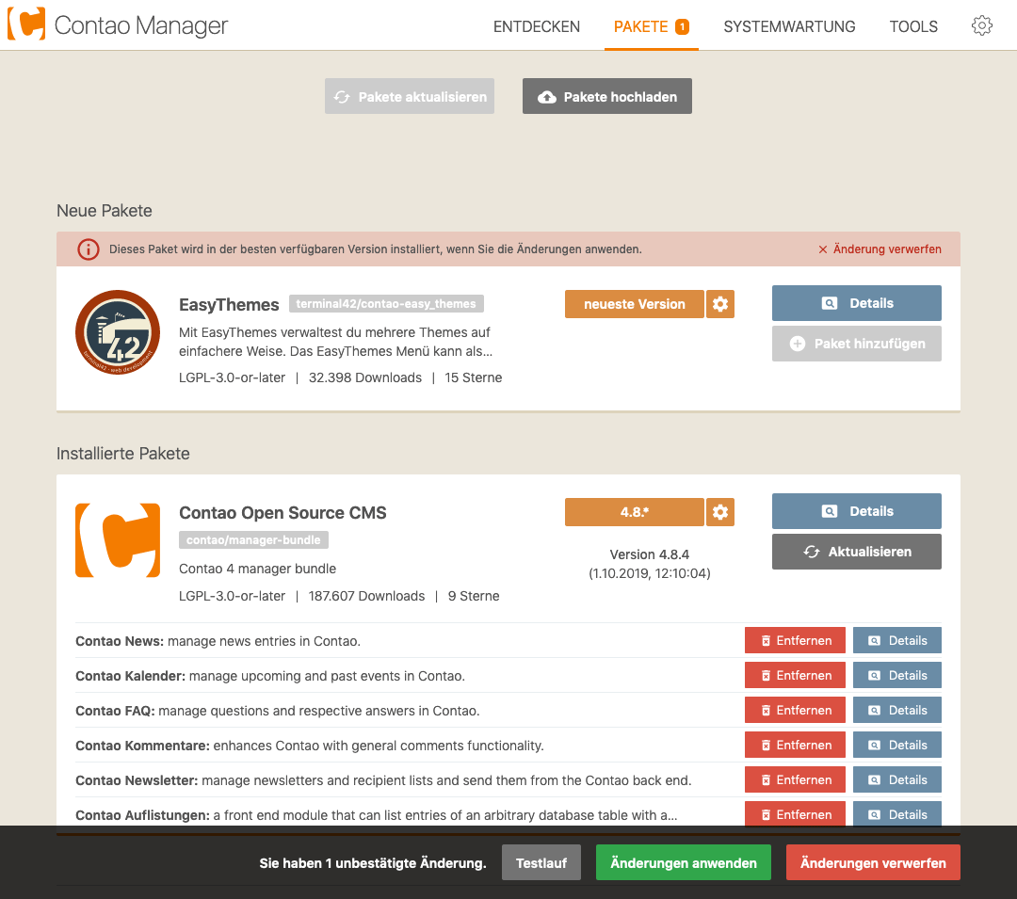
Task: Open Details for Contao Newsletter
Action: pyautogui.click(x=897, y=779)
